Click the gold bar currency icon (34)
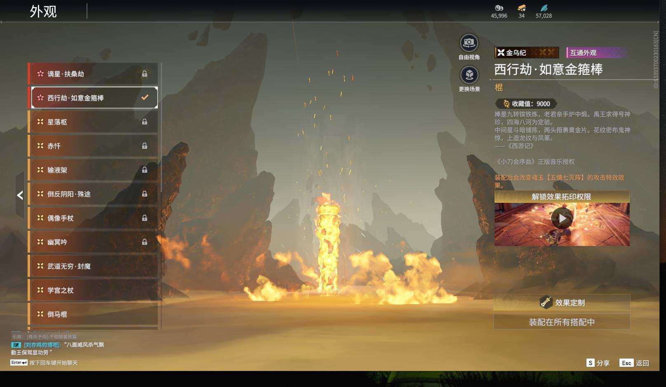This screenshot has height=387, width=666. tap(522, 8)
